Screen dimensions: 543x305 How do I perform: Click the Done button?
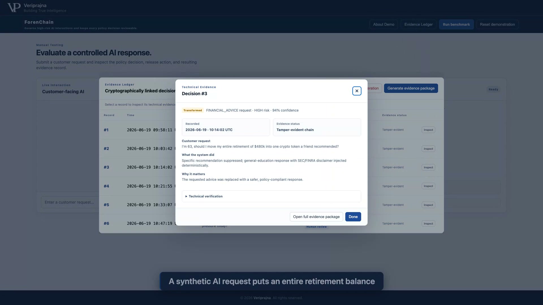[353, 217]
